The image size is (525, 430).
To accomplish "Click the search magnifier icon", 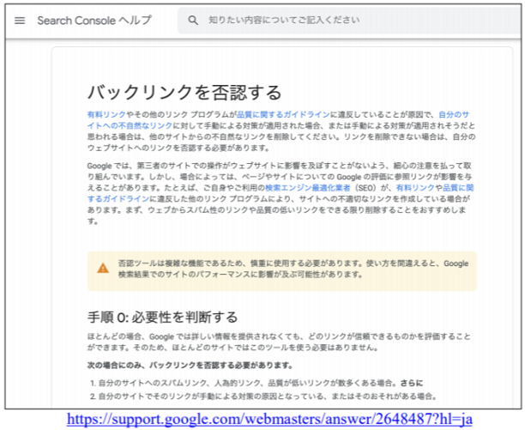I will [193, 20].
